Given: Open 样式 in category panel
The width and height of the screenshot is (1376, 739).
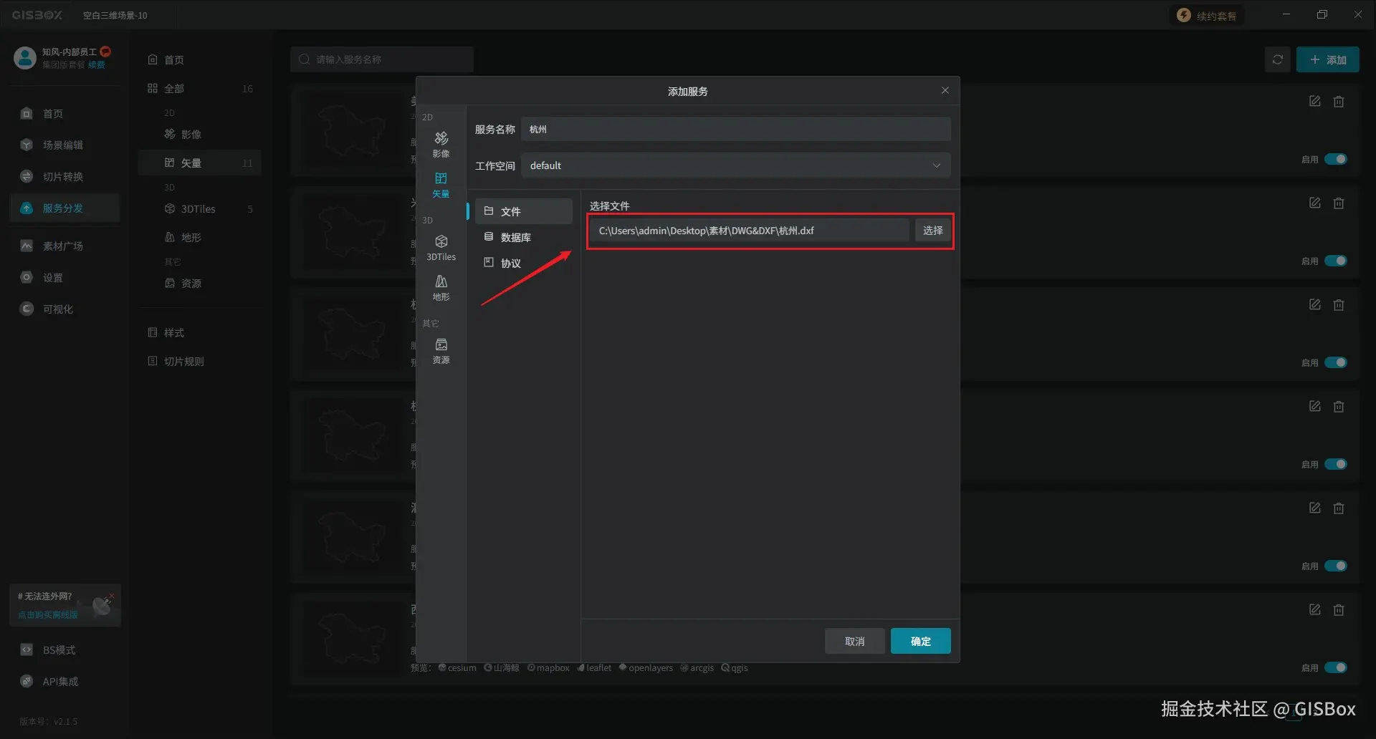Looking at the screenshot, I should (x=201, y=333).
